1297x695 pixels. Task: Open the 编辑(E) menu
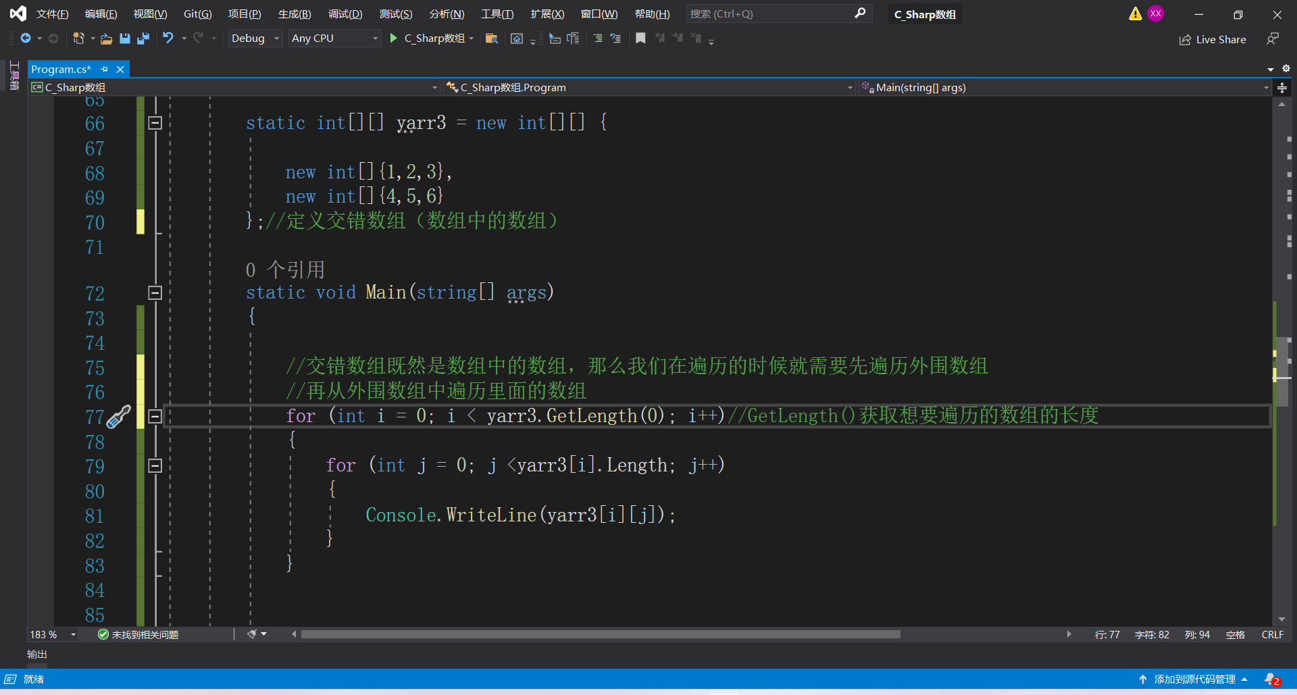tap(101, 14)
